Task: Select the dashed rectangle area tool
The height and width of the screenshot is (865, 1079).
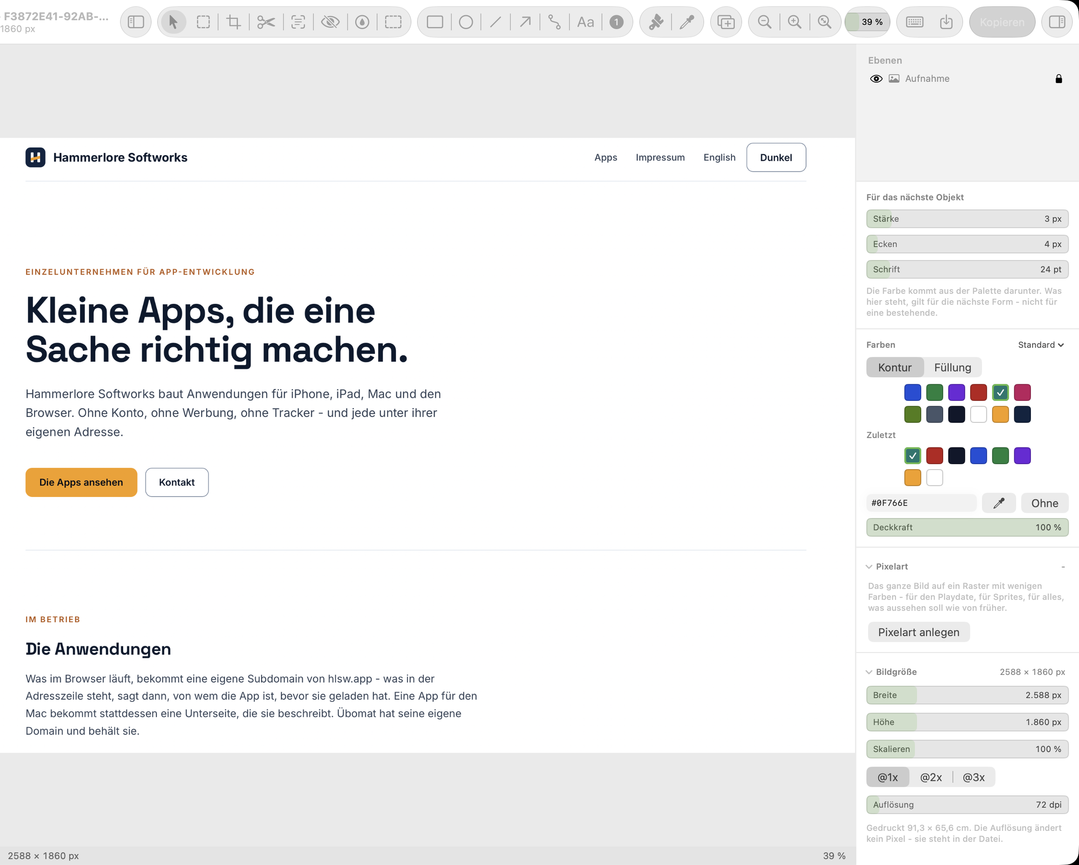Action: click(393, 22)
